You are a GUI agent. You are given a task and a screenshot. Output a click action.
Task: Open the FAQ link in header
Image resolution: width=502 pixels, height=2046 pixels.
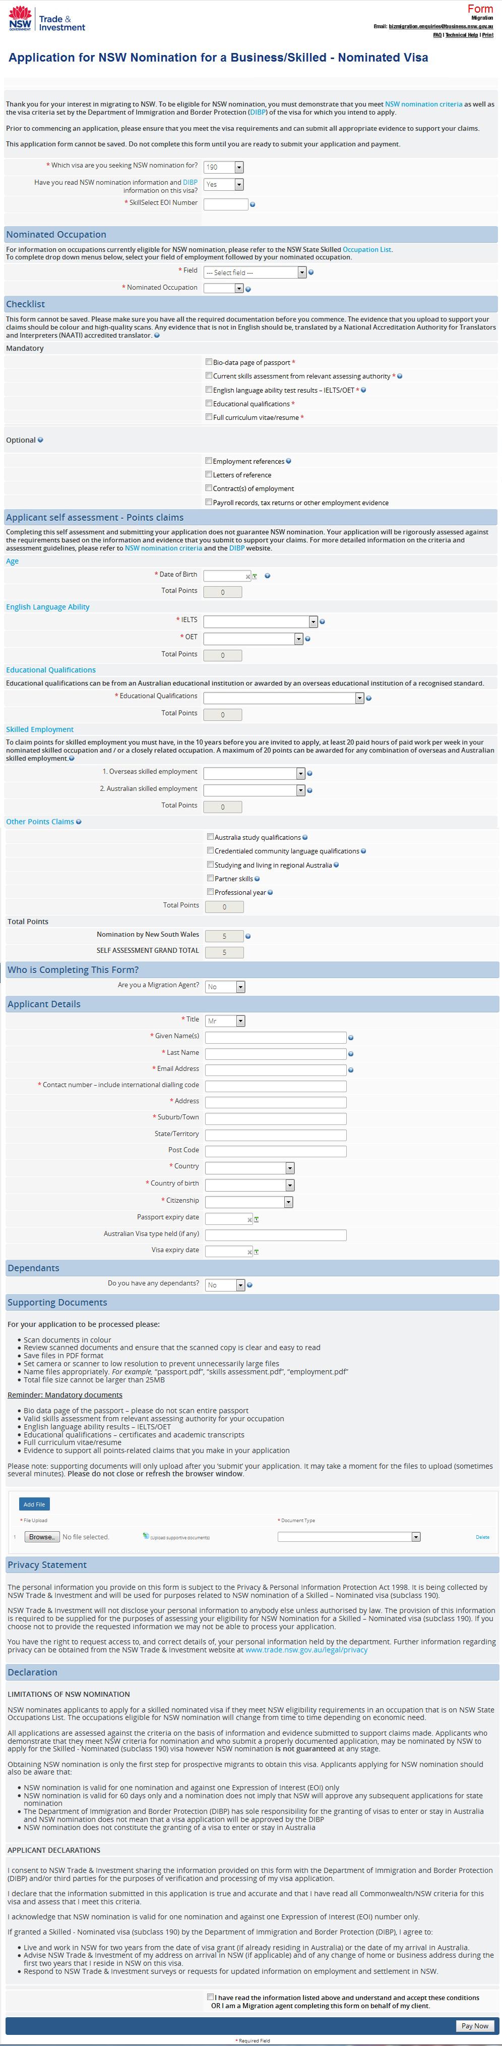[437, 35]
